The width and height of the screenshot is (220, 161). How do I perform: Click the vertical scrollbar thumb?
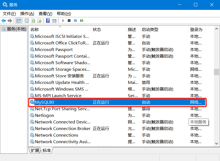tap(216, 72)
